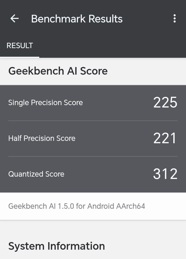Tap the Single Precision value 225
The width and height of the screenshot is (186, 259).
[165, 103]
